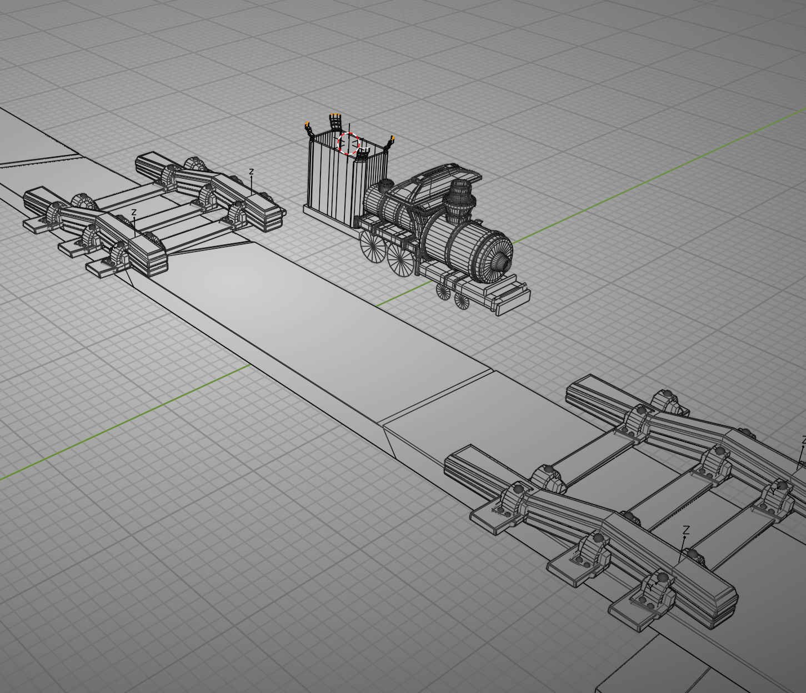Screen dimensions: 806x693
Task: Click Z axis label on lower-right track's near rail
Action: [x=686, y=530]
